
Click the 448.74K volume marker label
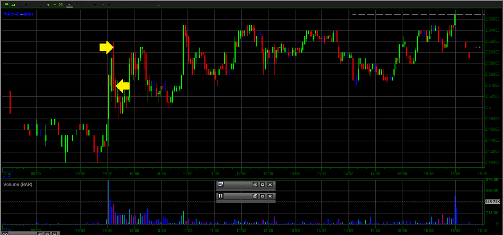pyautogui.click(x=492, y=202)
